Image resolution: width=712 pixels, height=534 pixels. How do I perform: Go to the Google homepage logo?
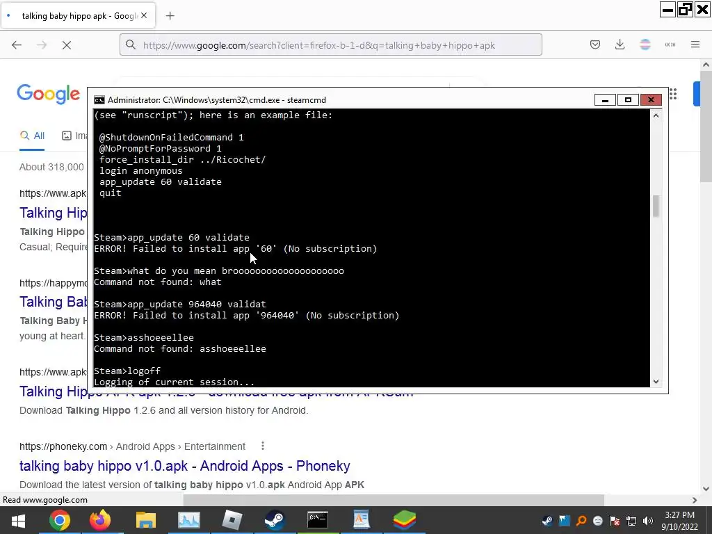(x=49, y=94)
